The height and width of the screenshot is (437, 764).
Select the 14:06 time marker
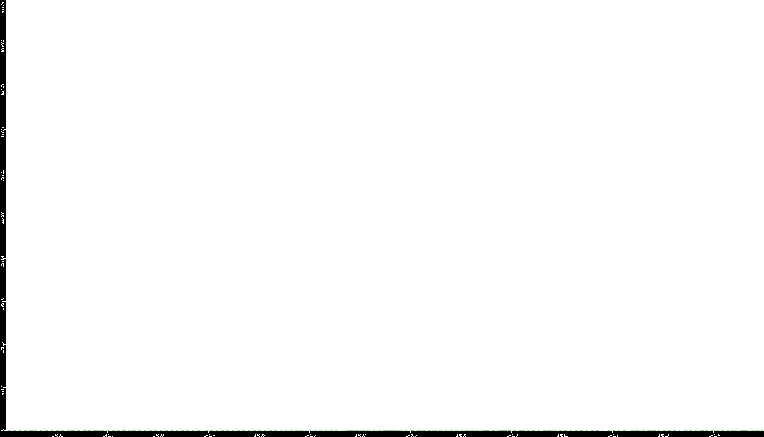pyautogui.click(x=310, y=435)
